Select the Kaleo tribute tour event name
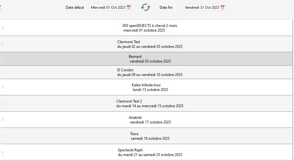 tap(146, 85)
